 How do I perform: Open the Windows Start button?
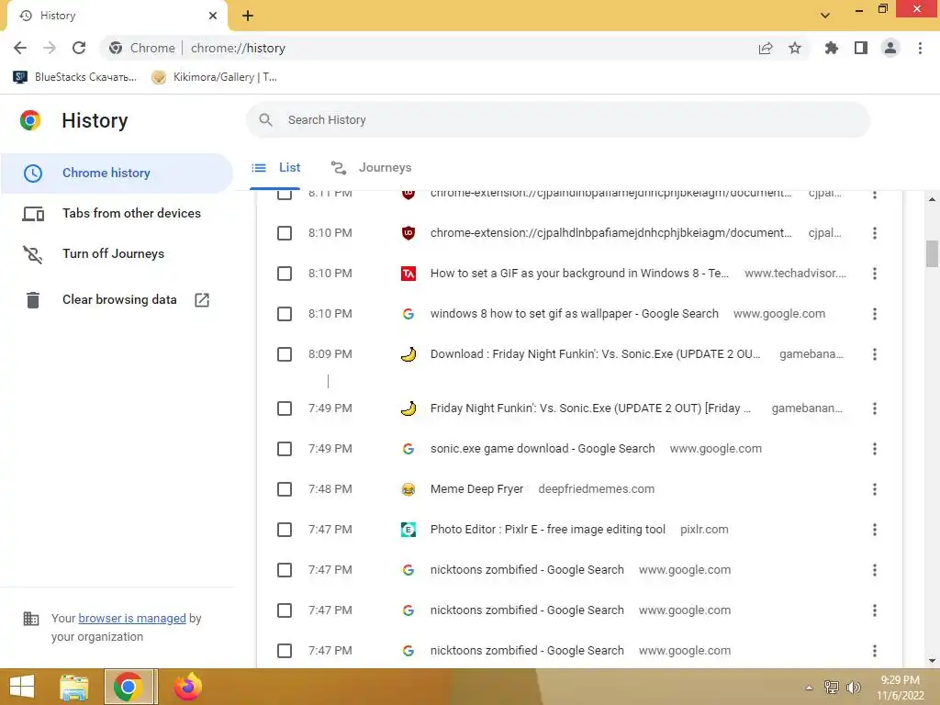(22, 687)
